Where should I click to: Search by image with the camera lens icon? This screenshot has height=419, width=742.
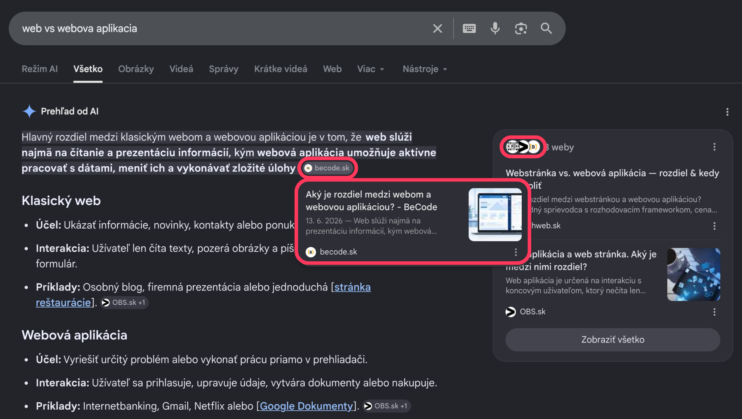coord(521,28)
